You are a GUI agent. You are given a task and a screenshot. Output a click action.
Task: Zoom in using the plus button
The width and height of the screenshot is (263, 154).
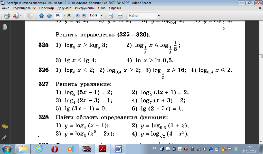(84, 16)
